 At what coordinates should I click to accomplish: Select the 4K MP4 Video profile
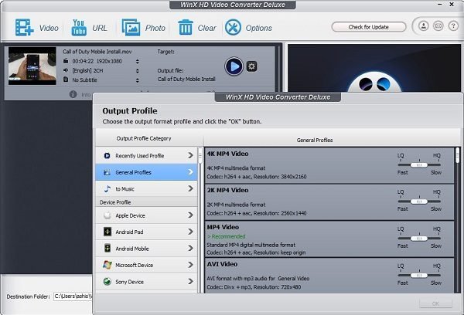pos(329,165)
